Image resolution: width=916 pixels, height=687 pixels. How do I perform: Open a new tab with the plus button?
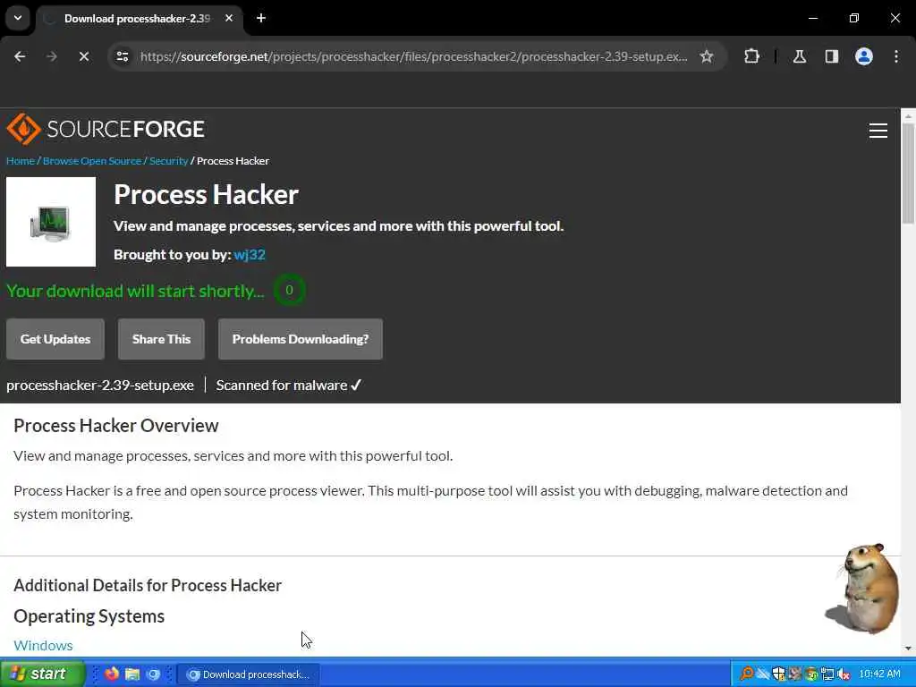coord(261,18)
